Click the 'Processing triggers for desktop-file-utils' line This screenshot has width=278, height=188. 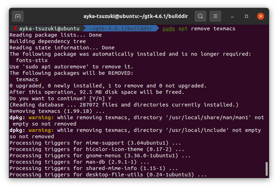coord(108,175)
